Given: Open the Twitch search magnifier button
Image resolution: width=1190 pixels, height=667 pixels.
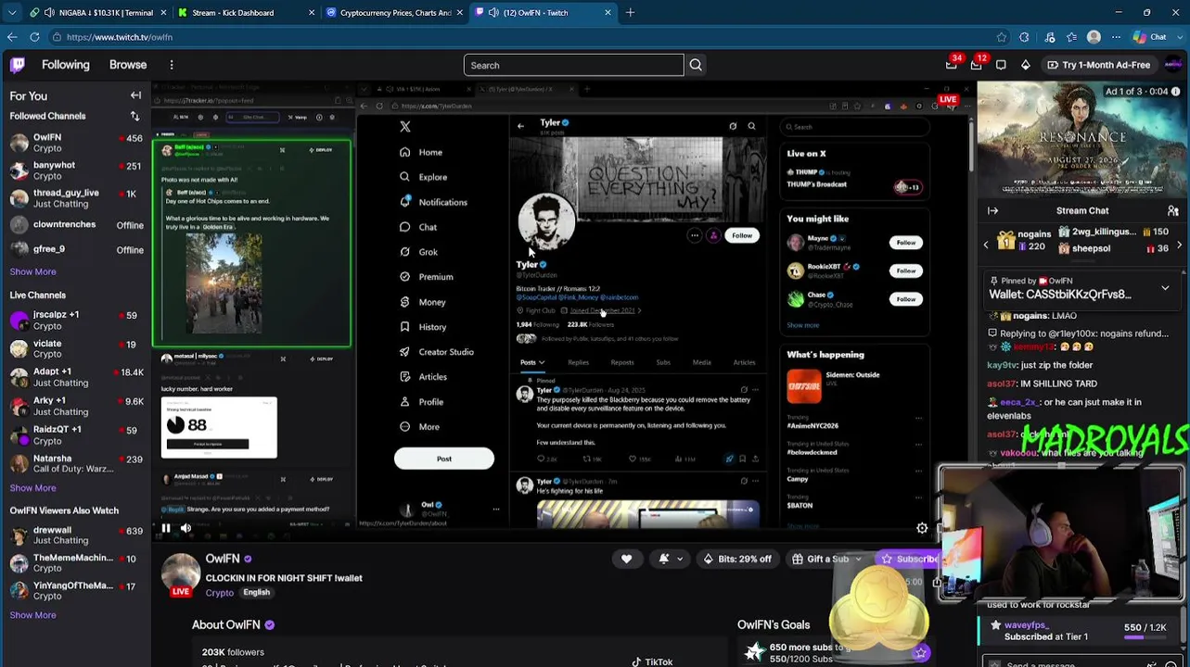Looking at the screenshot, I should pyautogui.click(x=696, y=65).
